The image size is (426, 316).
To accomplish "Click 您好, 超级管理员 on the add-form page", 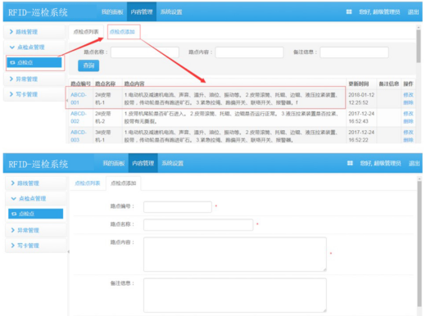I will click(x=380, y=163).
